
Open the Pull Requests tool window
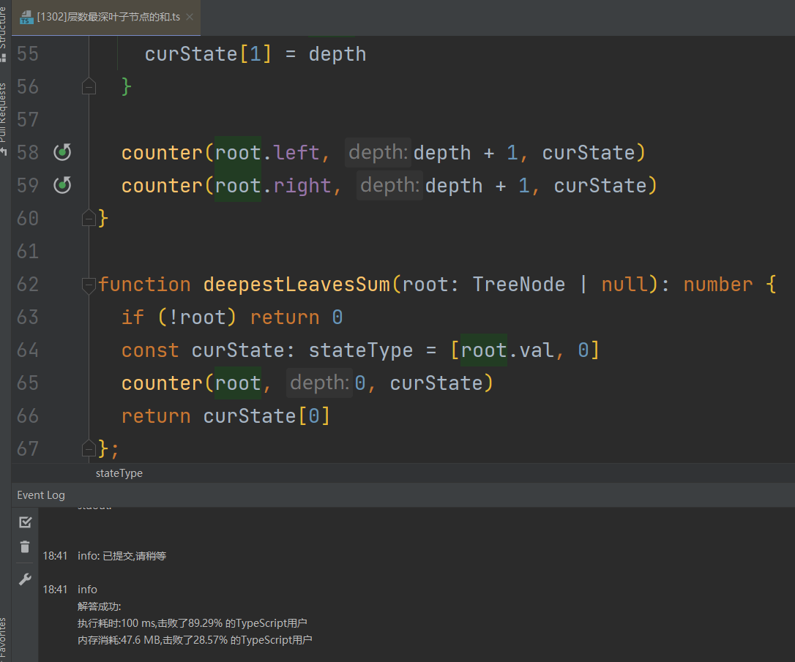point(3,119)
